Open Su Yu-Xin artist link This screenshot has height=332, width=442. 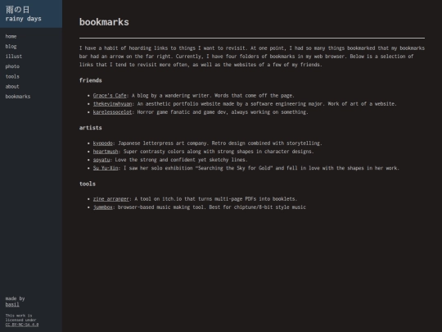(x=106, y=168)
